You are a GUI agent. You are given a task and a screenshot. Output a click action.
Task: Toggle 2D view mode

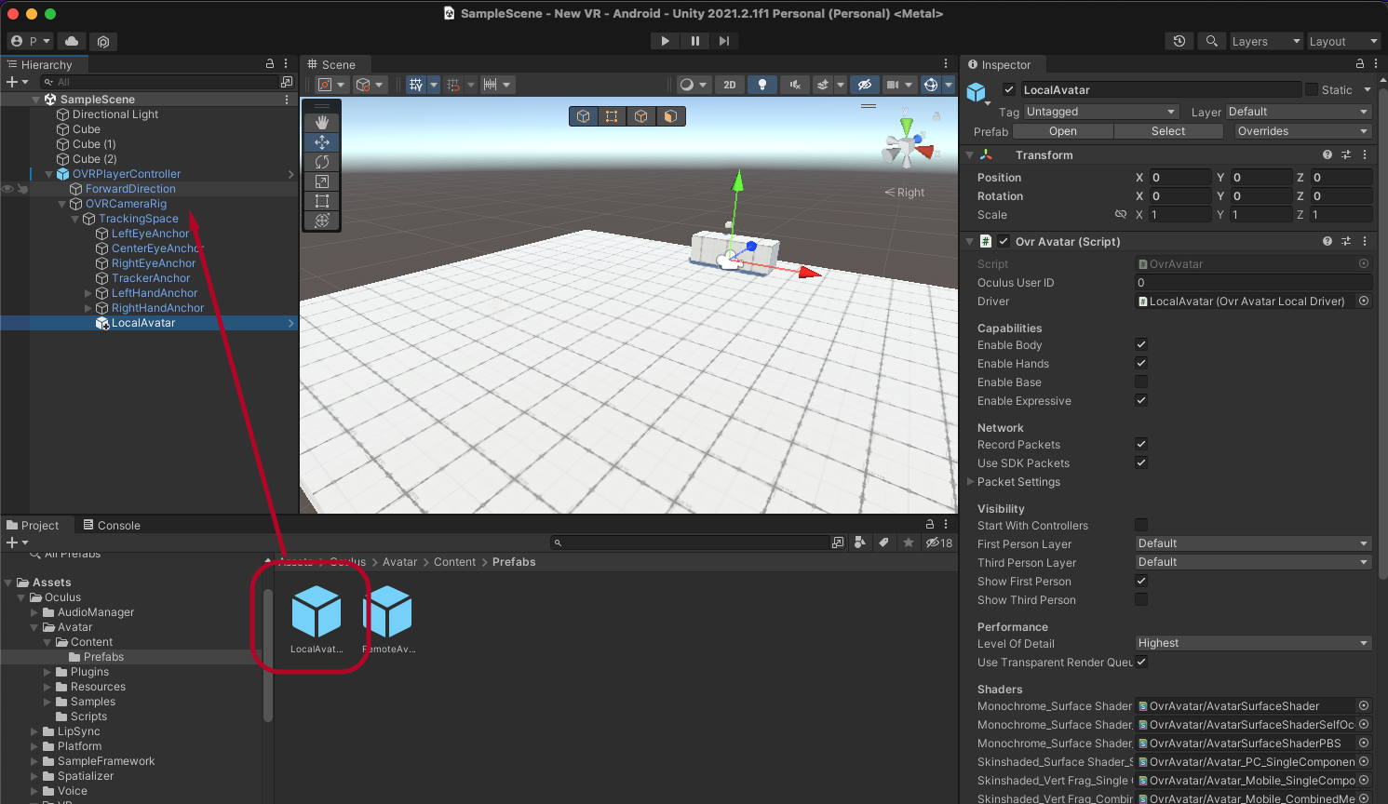coord(730,85)
